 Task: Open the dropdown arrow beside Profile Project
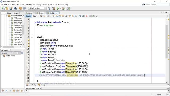click(71, 8)
